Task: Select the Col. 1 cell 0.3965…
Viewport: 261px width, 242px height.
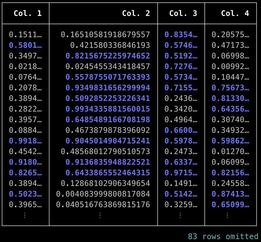Action: coord(25,205)
